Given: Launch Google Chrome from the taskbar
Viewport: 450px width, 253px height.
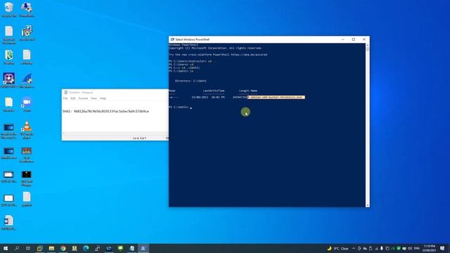Looking at the screenshot, I should tap(63, 248).
